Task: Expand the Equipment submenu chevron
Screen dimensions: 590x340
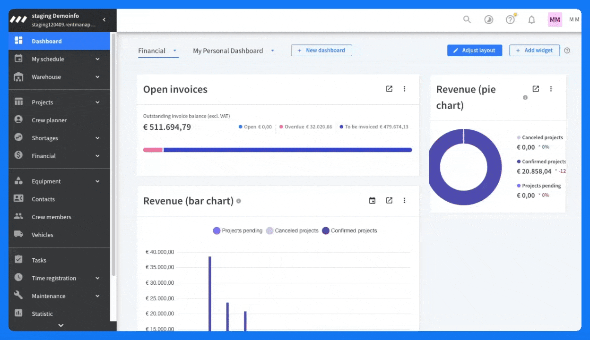Action: (97, 181)
